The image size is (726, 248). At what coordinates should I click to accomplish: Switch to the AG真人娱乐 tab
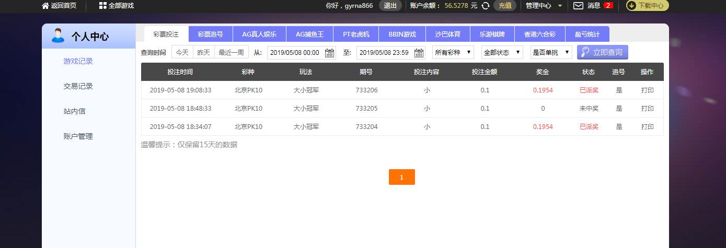259,34
